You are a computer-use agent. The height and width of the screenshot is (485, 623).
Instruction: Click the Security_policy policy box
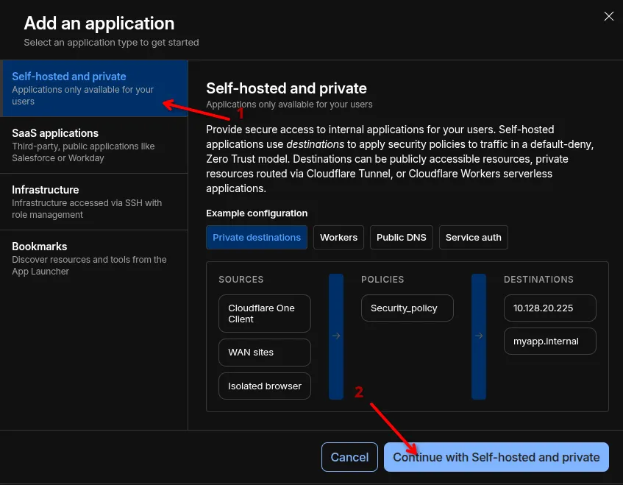tap(407, 308)
